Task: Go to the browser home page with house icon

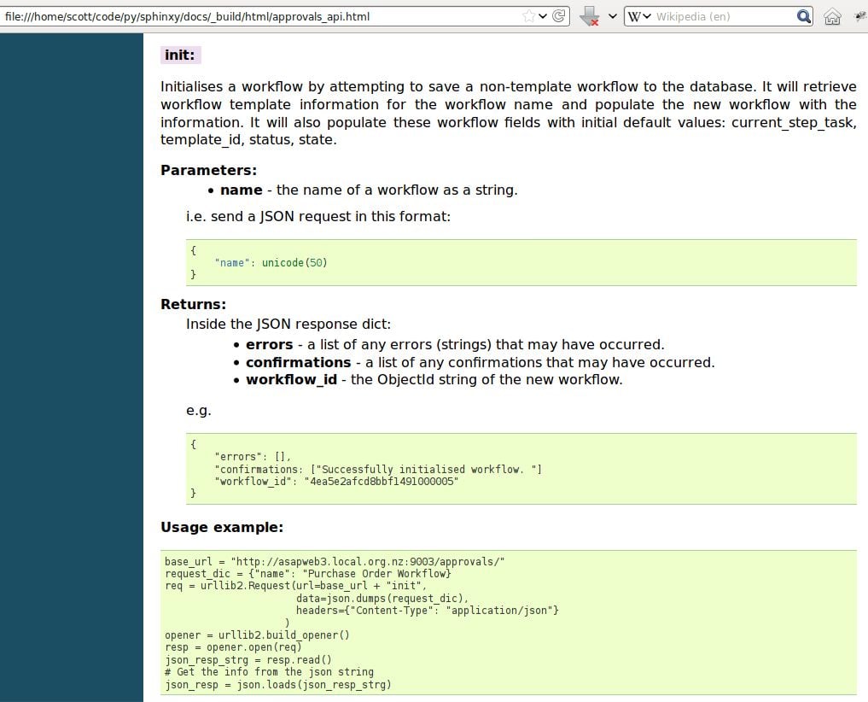Action: pyautogui.click(x=832, y=15)
